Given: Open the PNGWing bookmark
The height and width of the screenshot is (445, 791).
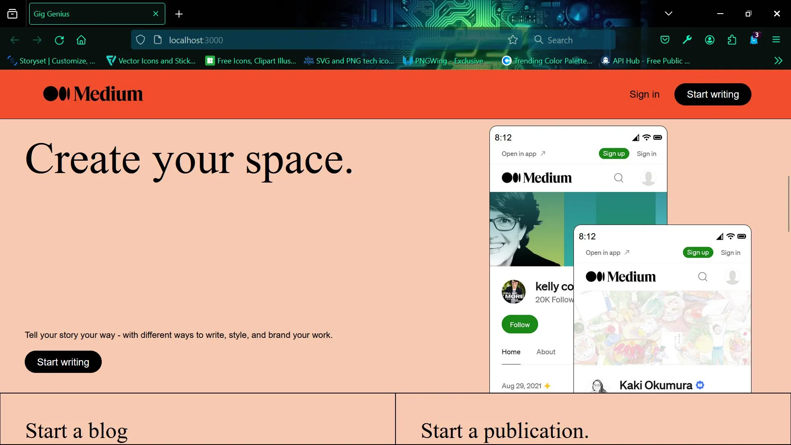Looking at the screenshot, I should pos(447,61).
